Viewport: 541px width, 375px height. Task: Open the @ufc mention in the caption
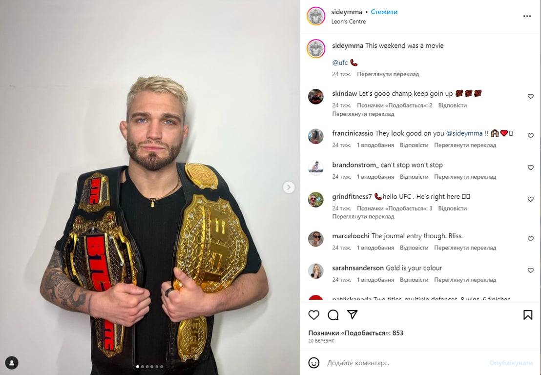340,62
